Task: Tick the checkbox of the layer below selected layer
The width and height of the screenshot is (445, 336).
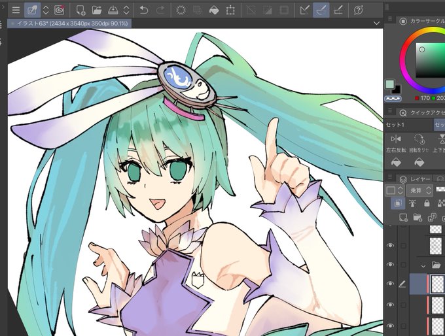Action: coord(403,305)
